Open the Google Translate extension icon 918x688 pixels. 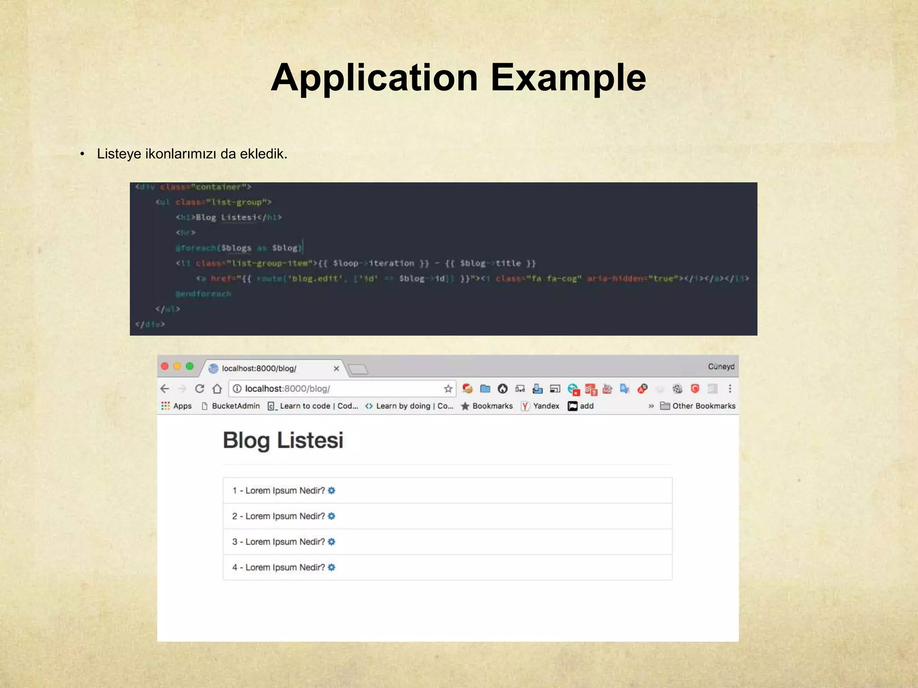(625, 388)
